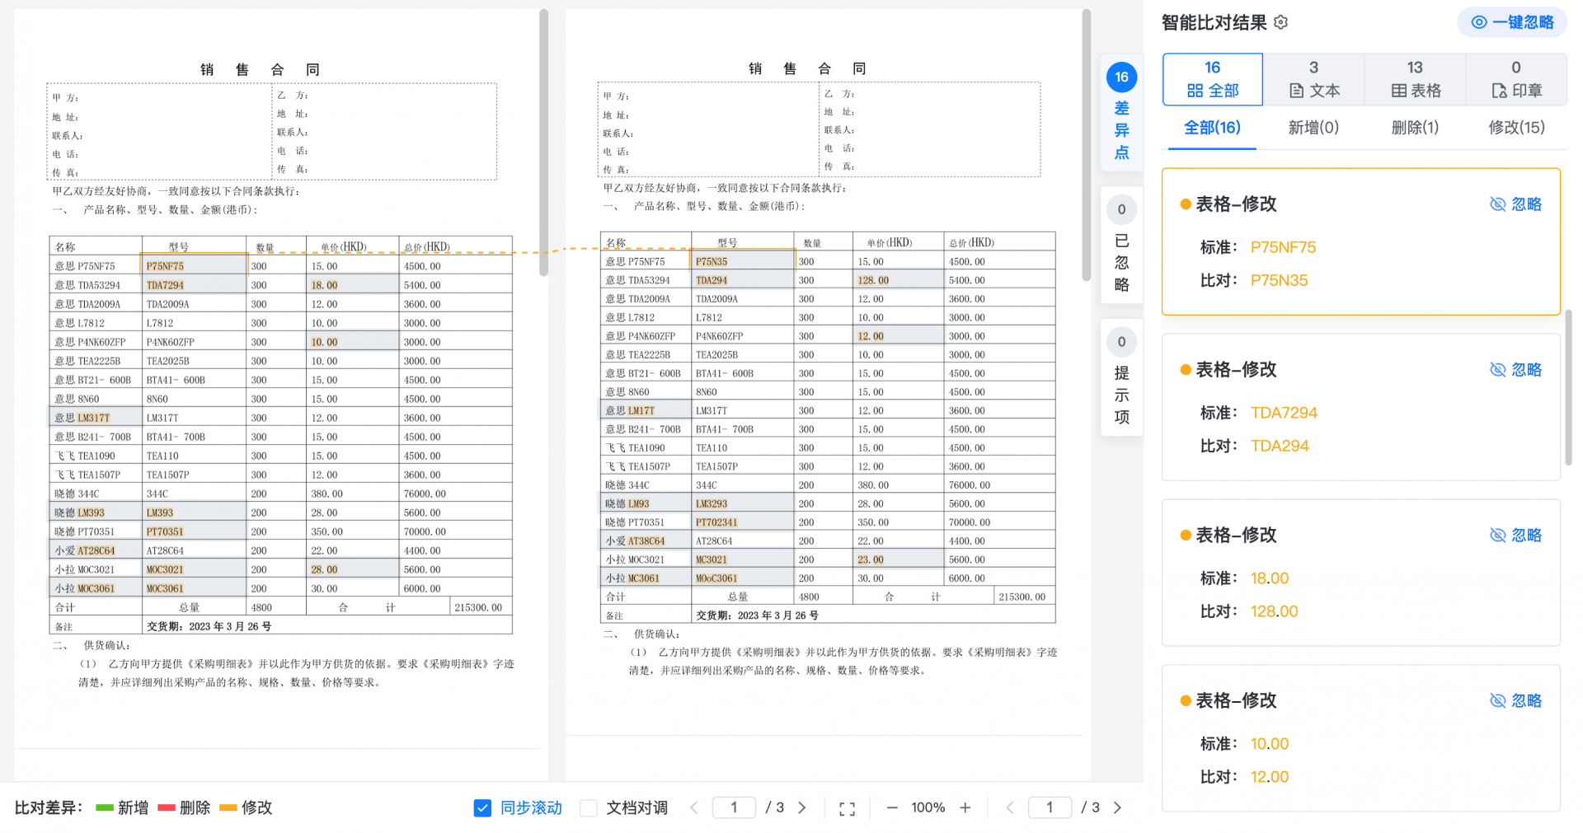Ignore the P75NF75 table modification
This screenshot has width=1583, height=833.
pyautogui.click(x=1515, y=204)
